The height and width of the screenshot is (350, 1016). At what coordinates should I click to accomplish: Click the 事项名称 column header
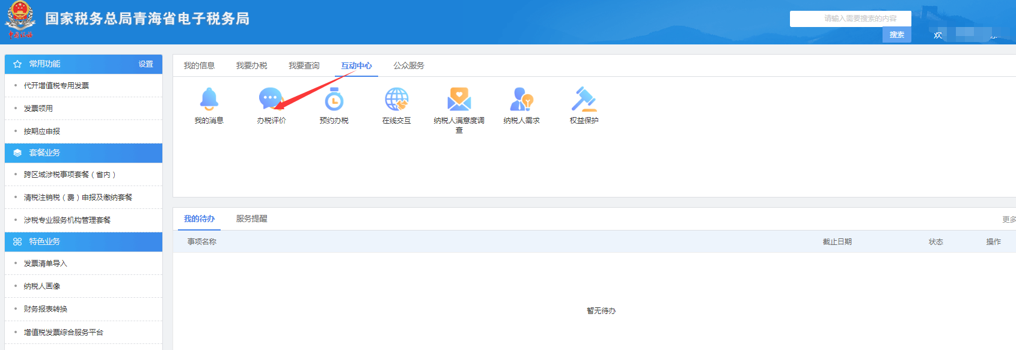click(x=202, y=242)
